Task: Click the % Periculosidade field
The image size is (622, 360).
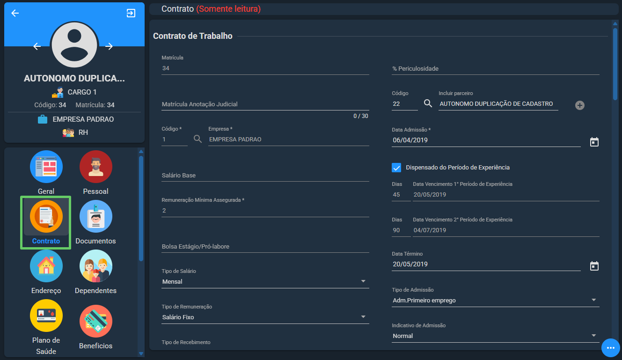Action: (496, 68)
